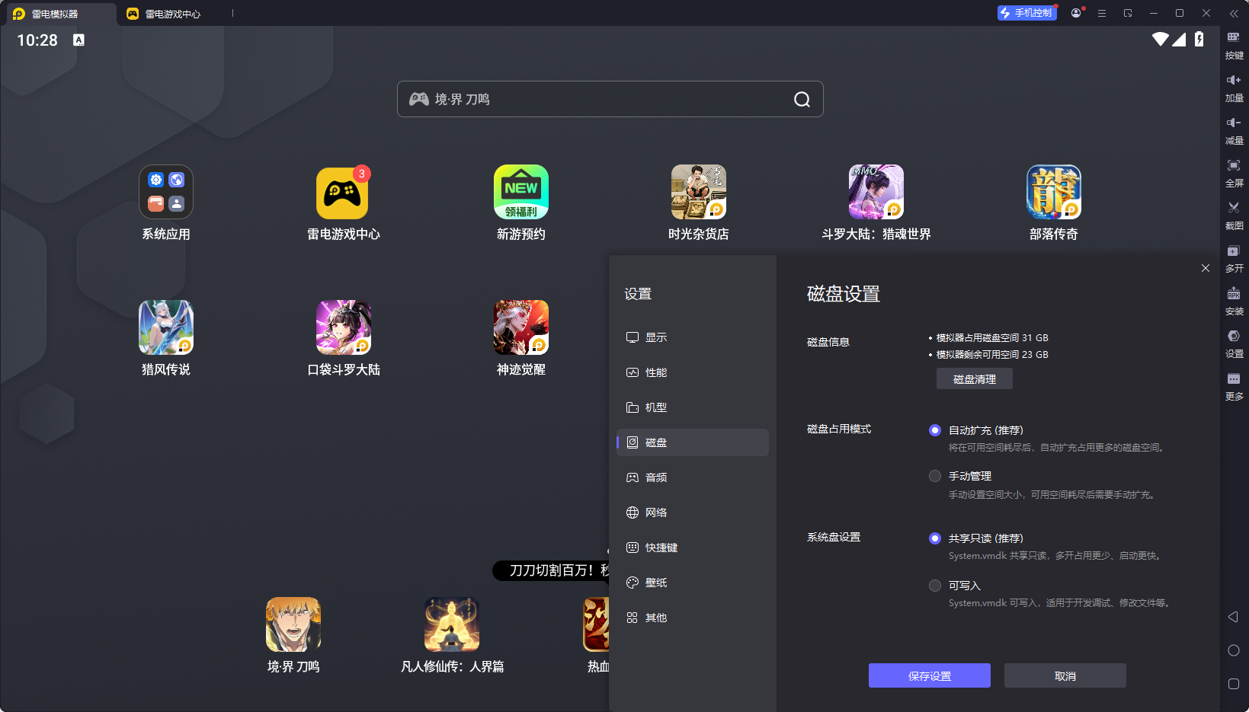Open 手机控制 in the title bar

pos(1026,13)
